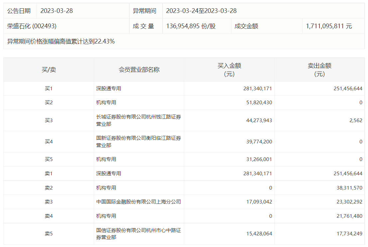
Task: Select the 异常期间 date range text
Action: point(201,11)
